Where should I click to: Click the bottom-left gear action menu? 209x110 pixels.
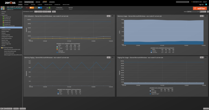tap(4, 108)
